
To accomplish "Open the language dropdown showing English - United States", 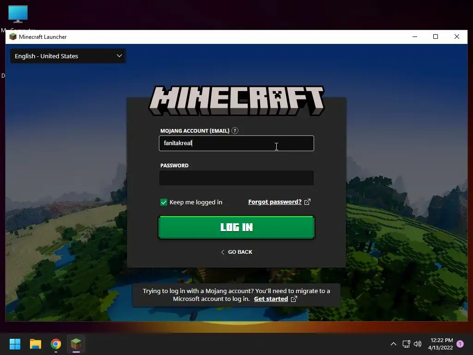I will pos(68,56).
